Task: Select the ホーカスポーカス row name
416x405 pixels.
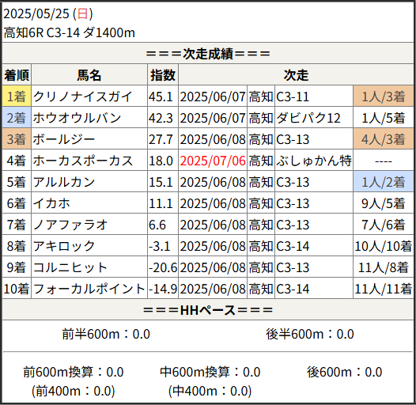Action: [83, 161]
